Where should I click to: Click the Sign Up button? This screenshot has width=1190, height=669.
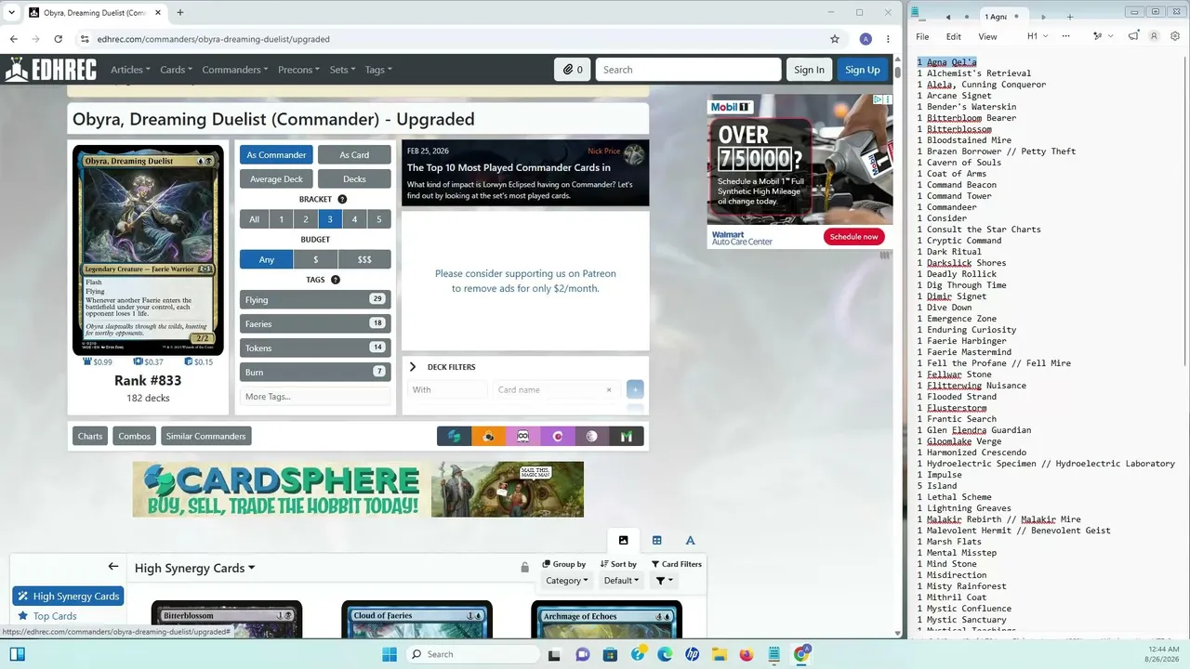pos(863,70)
